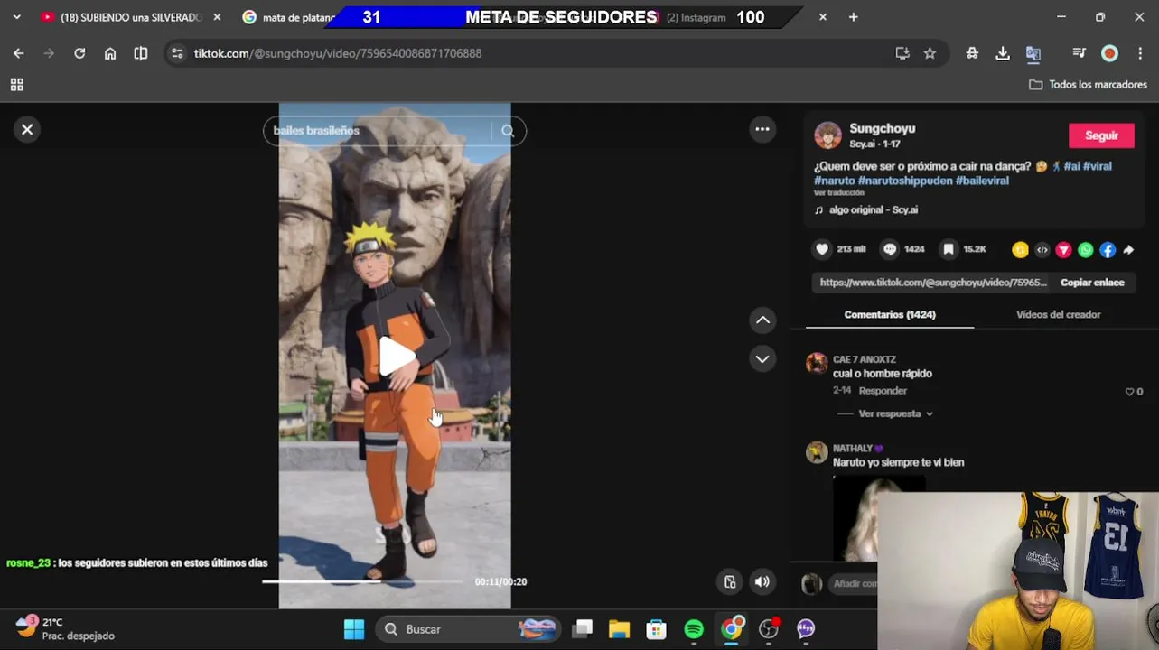This screenshot has height=650, width=1159.
Task: Bookmark this page with the star icon
Action: [930, 53]
